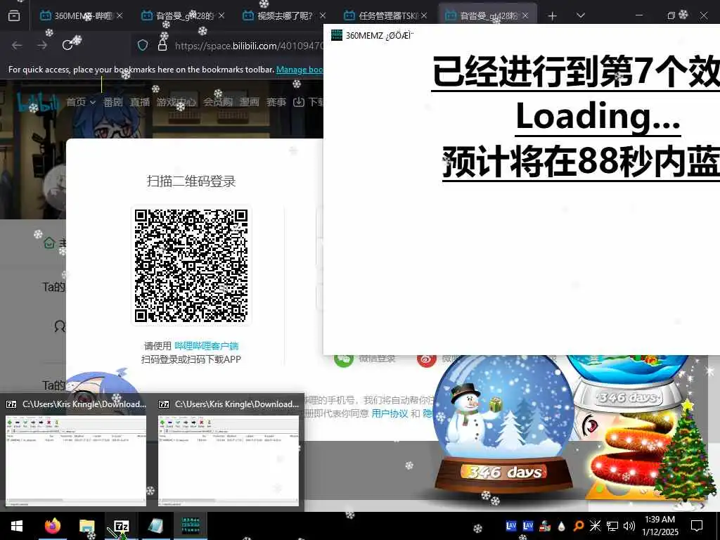Screen dimensions: 720x540
Task: Reload the bilibili page
Action: pos(67,45)
